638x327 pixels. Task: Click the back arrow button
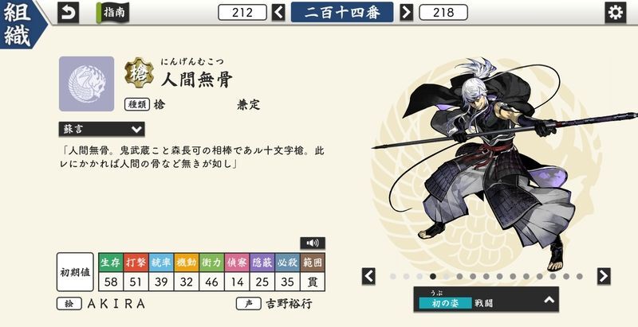(x=68, y=13)
